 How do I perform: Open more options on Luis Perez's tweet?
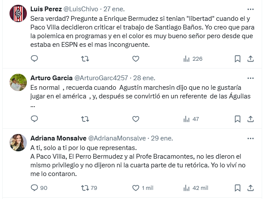coord(250,10)
